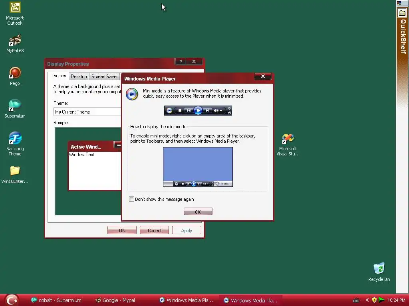Click the ? help button in Display Properties
The width and height of the screenshot is (409, 306).
pos(181,61)
